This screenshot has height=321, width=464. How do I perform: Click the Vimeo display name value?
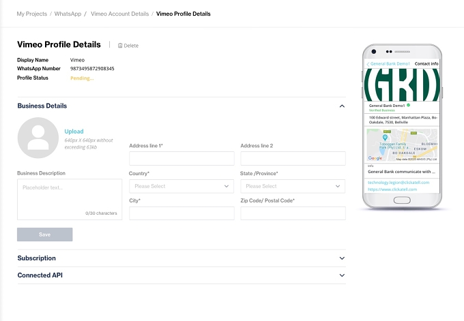(x=78, y=60)
